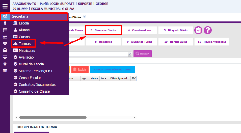241x133 pixels.
Task: Select Turmas in Secretaria menu
Action: point(24,44)
